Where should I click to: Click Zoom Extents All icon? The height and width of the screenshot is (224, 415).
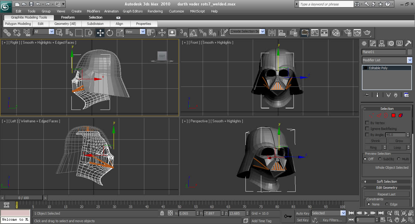(x=411, y=213)
